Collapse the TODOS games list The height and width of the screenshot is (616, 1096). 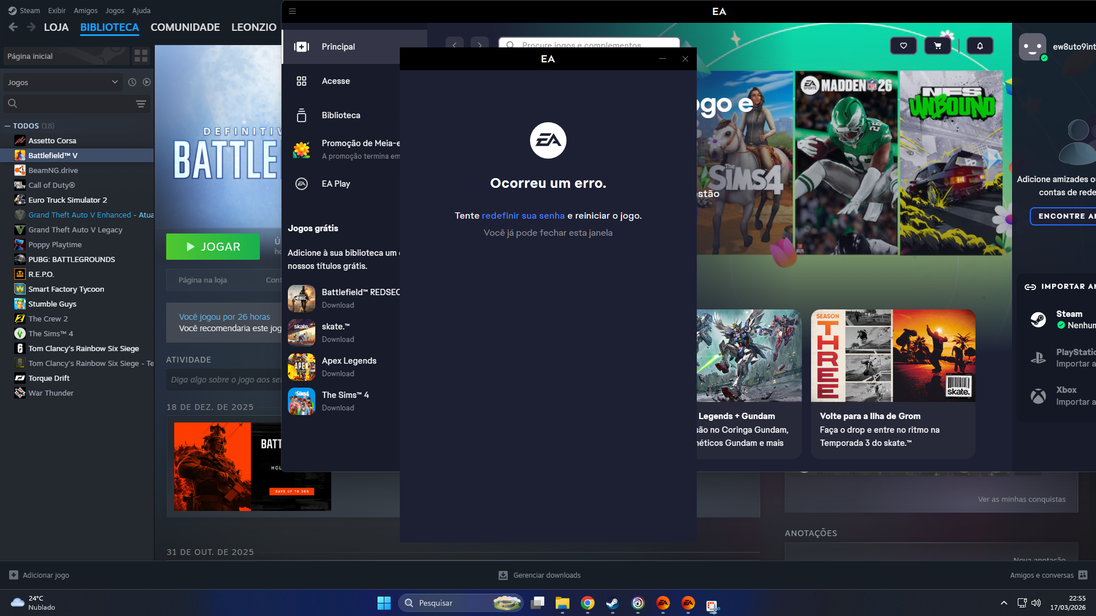click(7, 126)
